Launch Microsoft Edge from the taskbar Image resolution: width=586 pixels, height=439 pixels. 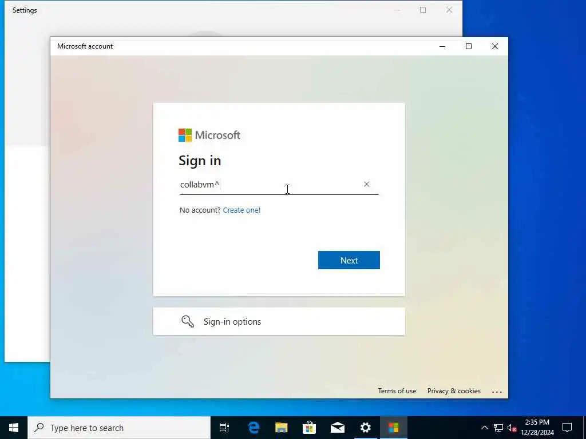tap(254, 428)
